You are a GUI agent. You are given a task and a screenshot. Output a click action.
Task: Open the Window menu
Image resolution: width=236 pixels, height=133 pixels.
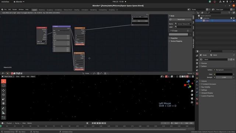[x=21, y=10]
